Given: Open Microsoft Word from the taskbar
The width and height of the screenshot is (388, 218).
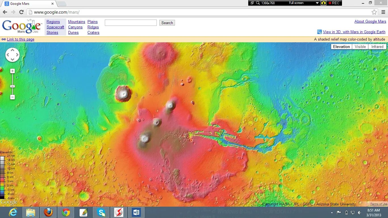Looking at the screenshot, I should pyautogui.click(x=136, y=212).
